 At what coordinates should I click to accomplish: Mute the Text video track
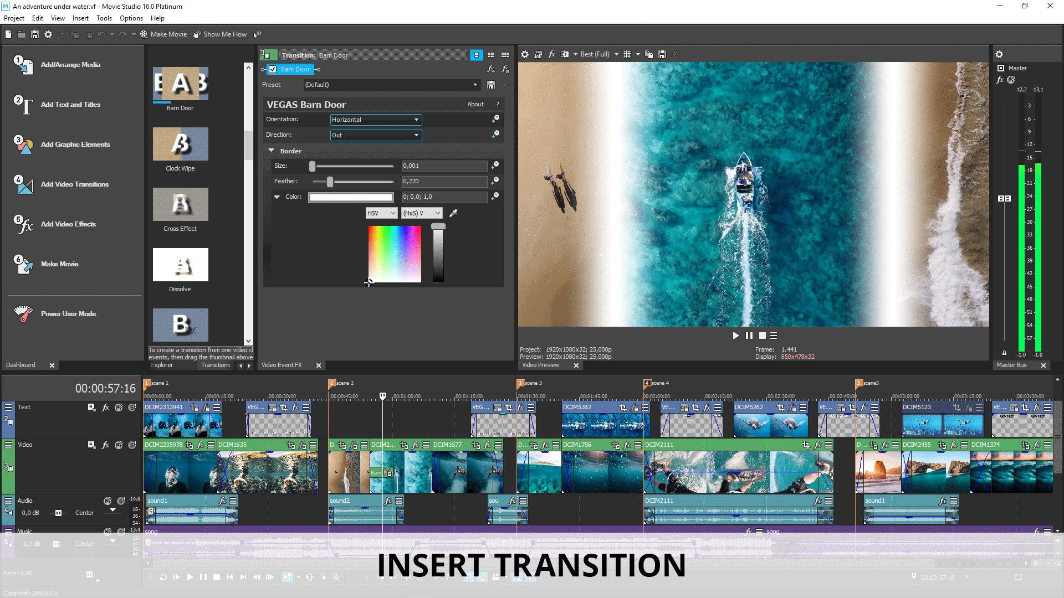pyautogui.click(x=119, y=408)
